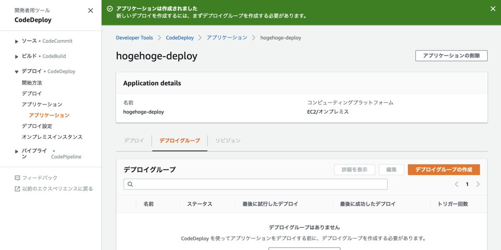Open Developer Tools breadcrumb
501x250 pixels.
click(x=134, y=37)
